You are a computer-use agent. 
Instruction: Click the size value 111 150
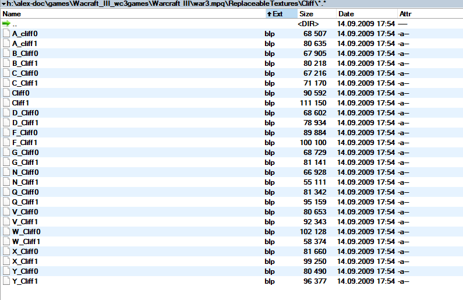pyautogui.click(x=313, y=103)
